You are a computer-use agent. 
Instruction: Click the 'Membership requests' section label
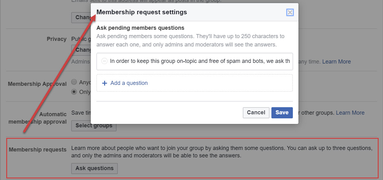point(38,150)
